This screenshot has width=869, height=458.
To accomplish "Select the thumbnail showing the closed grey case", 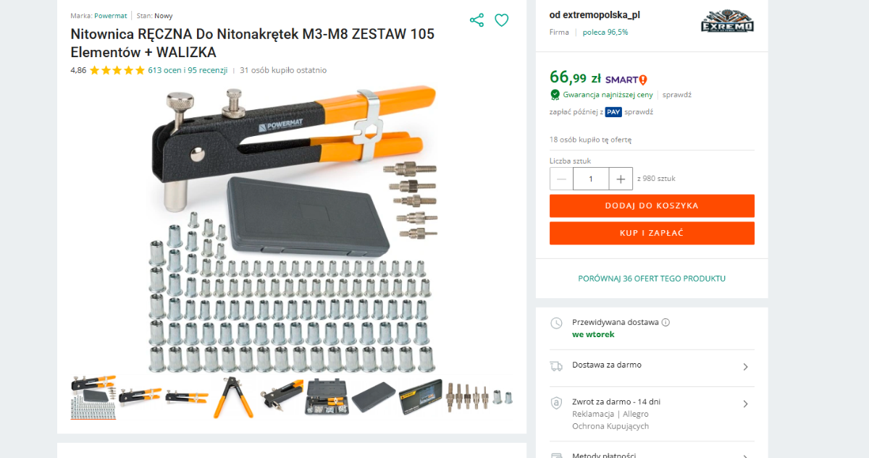I will (x=375, y=398).
